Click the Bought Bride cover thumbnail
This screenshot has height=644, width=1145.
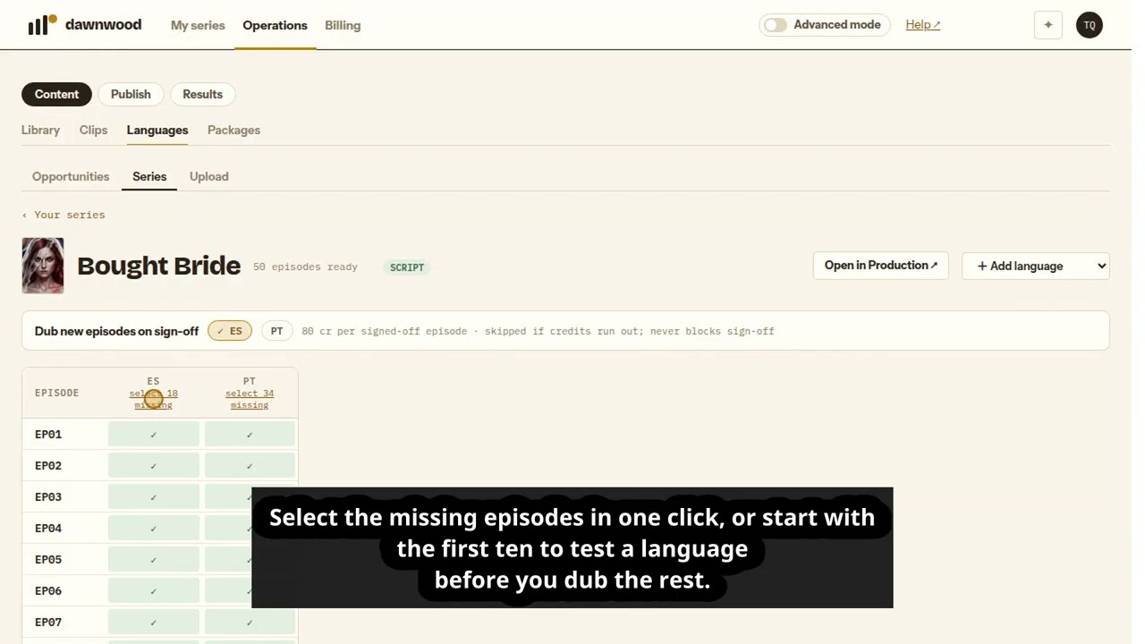point(43,266)
